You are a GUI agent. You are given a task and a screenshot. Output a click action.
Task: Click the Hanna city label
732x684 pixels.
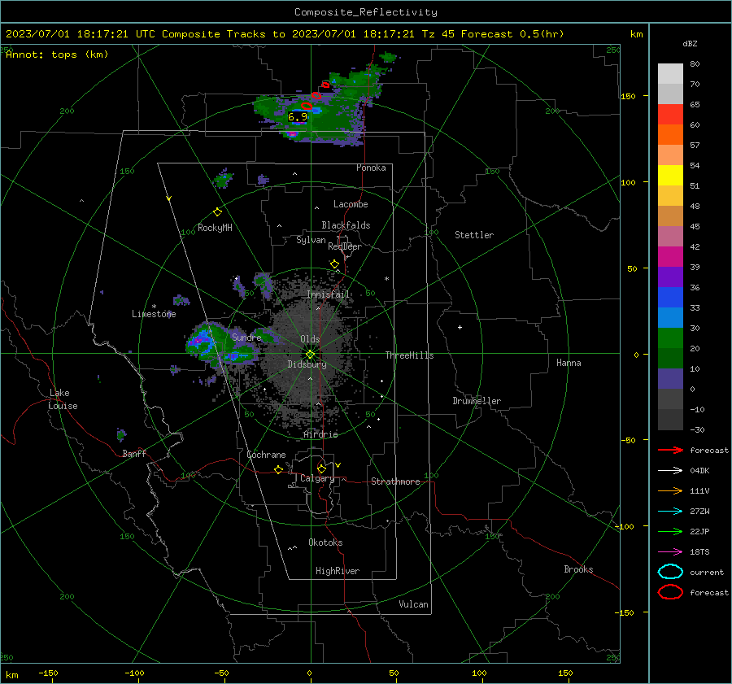point(569,363)
